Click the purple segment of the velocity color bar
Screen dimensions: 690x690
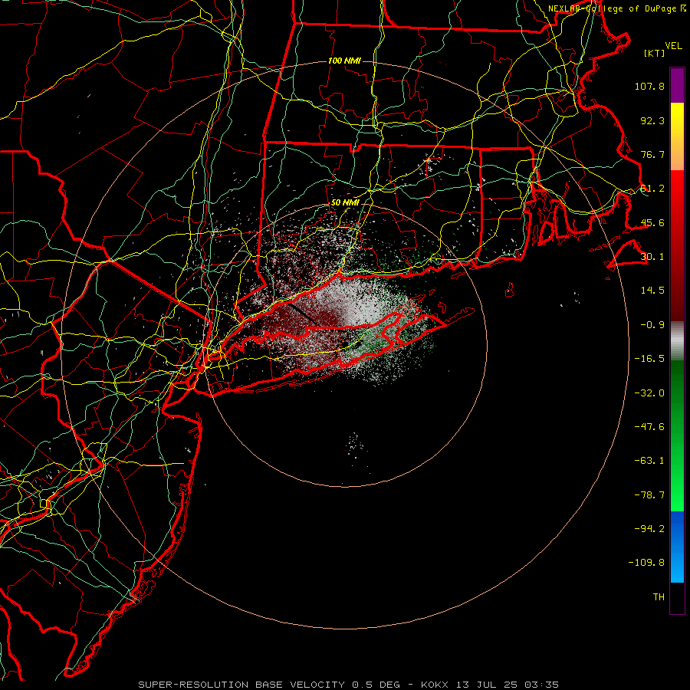click(x=677, y=85)
